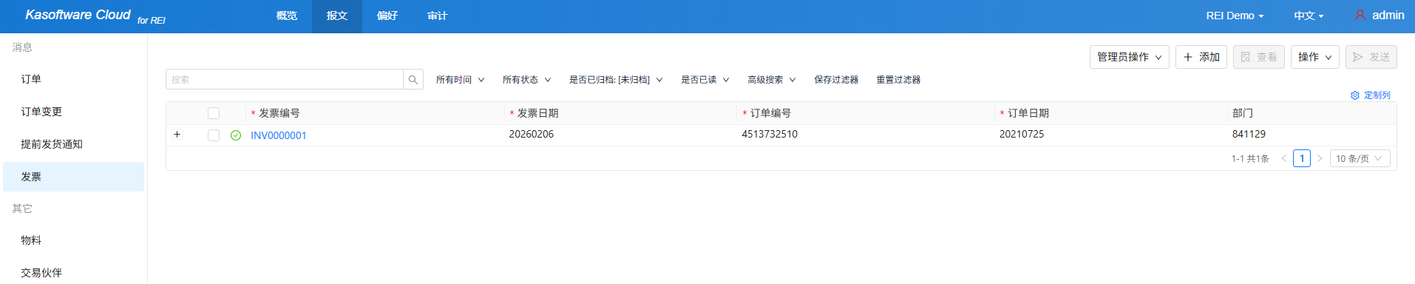Select 发票 in the sidebar
The image size is (1415, 284).
coord(73,177)
